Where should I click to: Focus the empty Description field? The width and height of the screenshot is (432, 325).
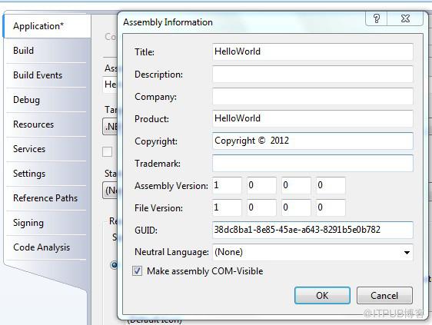313,74
